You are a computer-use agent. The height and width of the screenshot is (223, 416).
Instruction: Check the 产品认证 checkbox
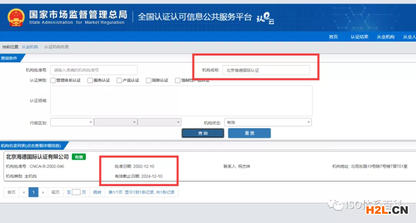point(120,80)
